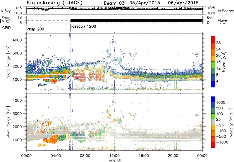Click the "2000" range tick on velocity panel
234x162 pixels.
(17, 127)
